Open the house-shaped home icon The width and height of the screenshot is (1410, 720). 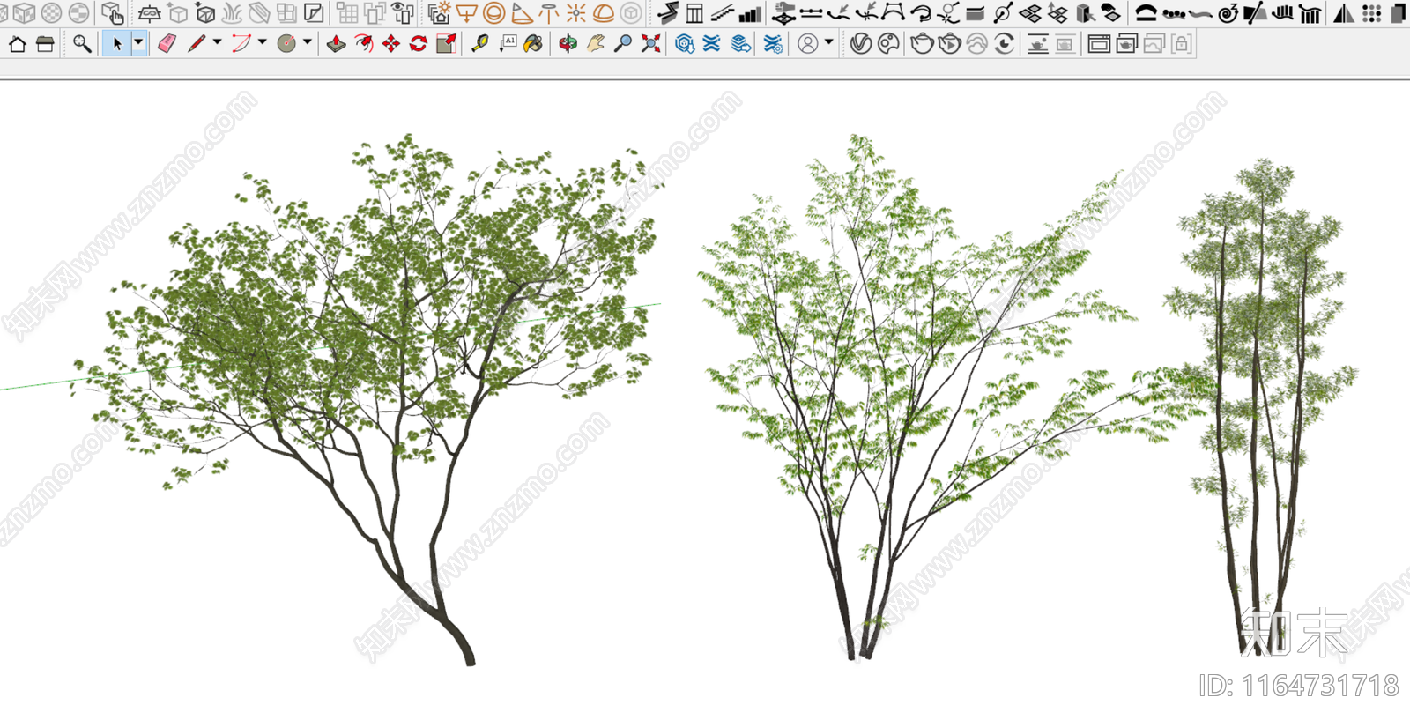point(18,43)
